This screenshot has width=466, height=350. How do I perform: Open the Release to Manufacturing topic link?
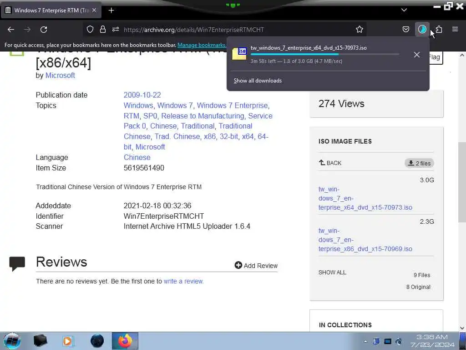[x=203, y=116]
